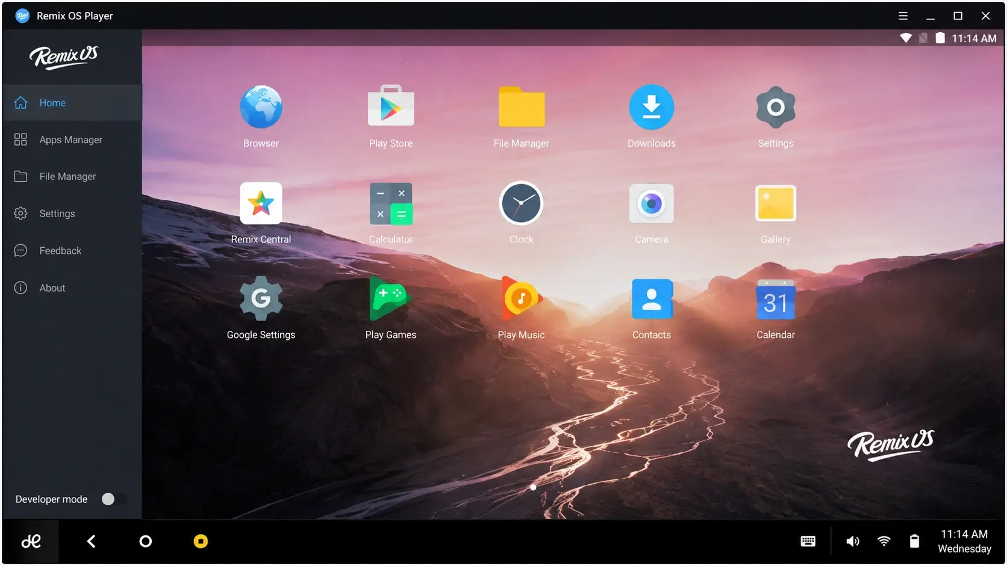Image resolution: width=1007 pixels, height=566 pixels.
Task: Click the desktop page indicator dot
Action: click(x=533, y=487)
